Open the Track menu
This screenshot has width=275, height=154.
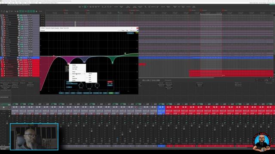[x=18, y=3]
